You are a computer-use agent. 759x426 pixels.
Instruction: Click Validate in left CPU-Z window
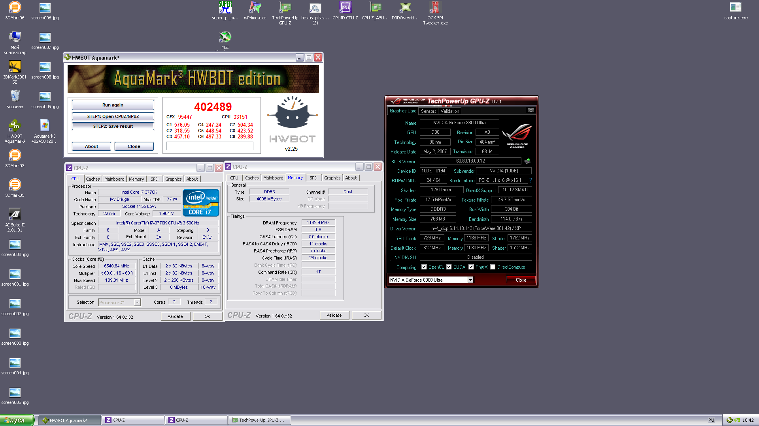click(175, 316)
